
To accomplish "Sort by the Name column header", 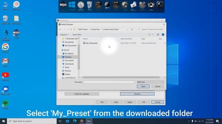I will pos(85,39).
